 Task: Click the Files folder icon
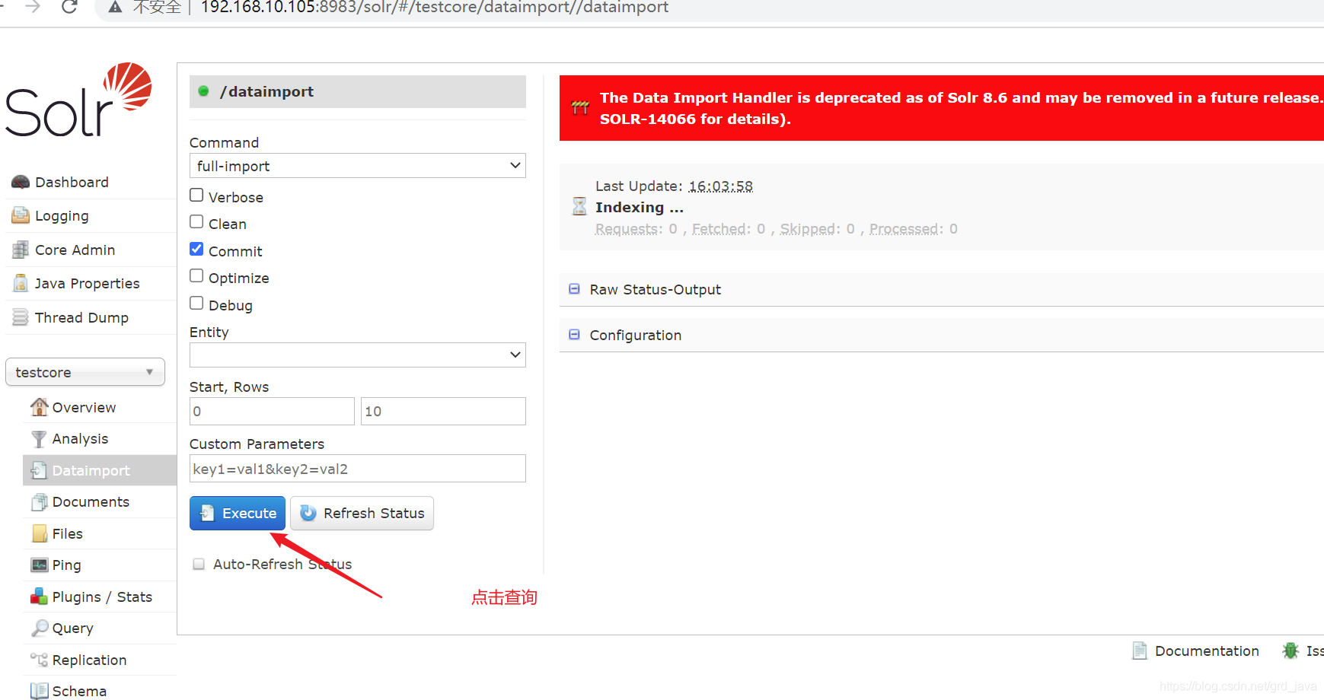coord(39,534)
